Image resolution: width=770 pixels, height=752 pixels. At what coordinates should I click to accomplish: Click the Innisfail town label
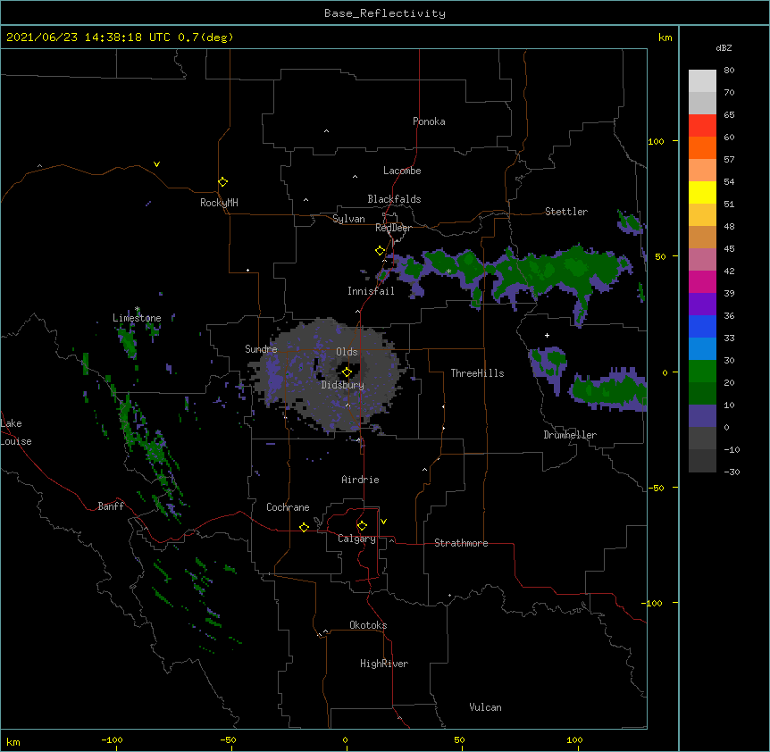click(x=371, y=291)
